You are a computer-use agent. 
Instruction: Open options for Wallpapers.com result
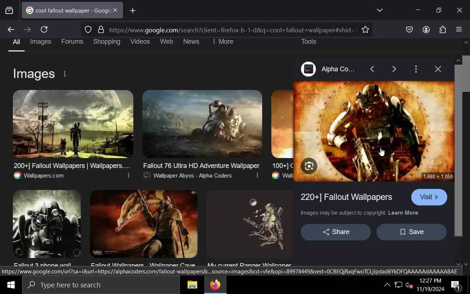128,176
